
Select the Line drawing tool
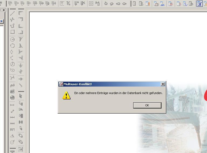(12, 13)
